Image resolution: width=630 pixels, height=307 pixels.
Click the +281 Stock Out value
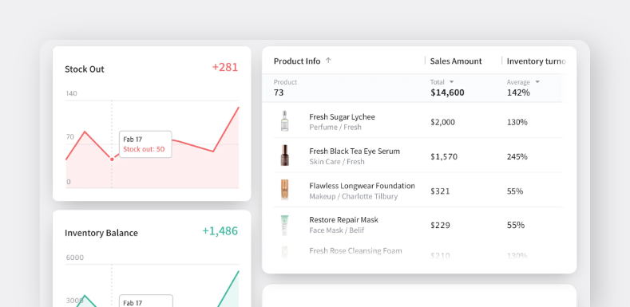pos(225,67)
